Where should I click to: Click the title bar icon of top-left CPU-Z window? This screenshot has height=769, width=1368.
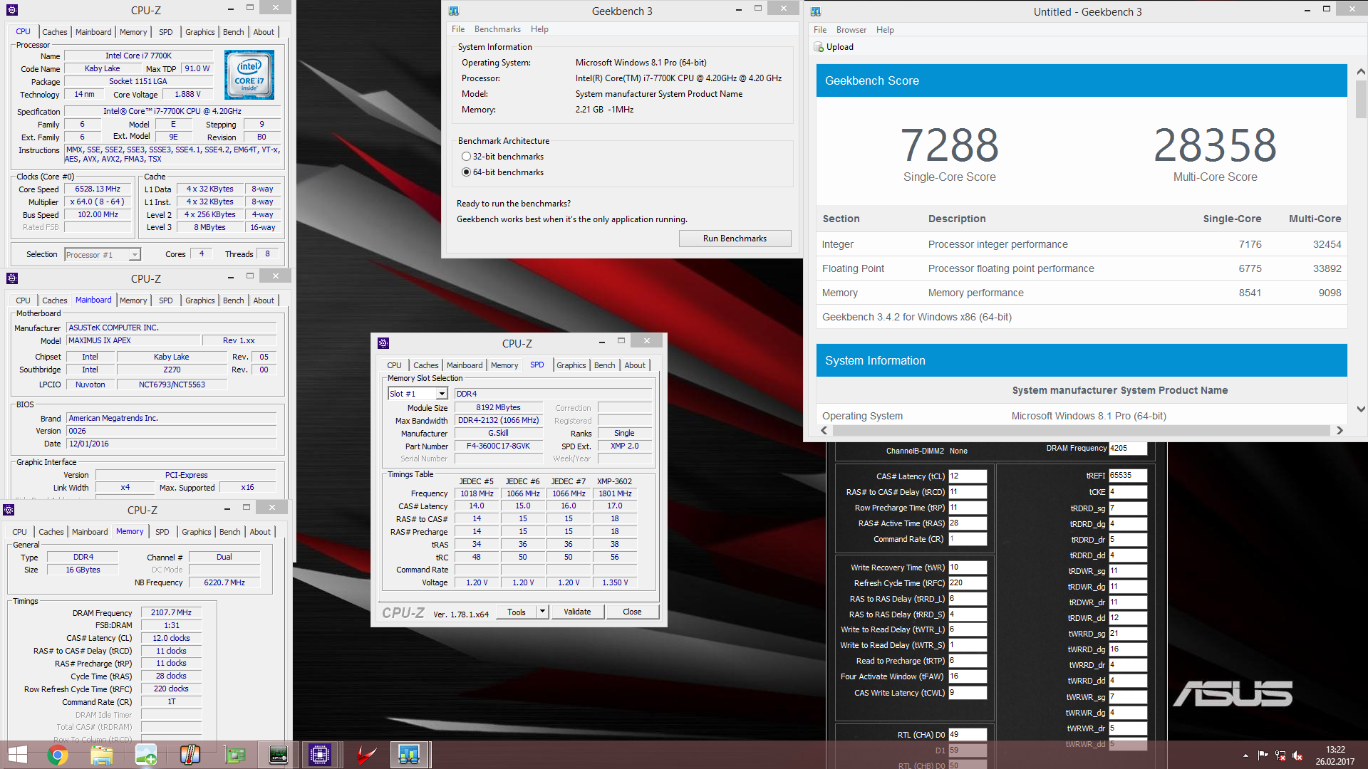[12, 10]
